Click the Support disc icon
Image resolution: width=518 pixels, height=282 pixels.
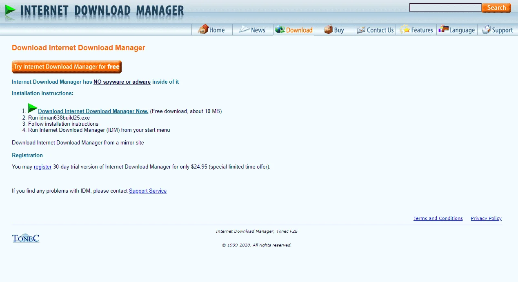486,29
